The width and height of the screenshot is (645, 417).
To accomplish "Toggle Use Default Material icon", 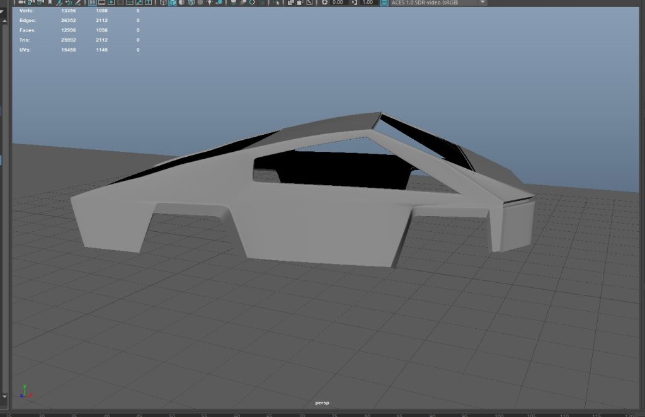I will coord(182,3).
